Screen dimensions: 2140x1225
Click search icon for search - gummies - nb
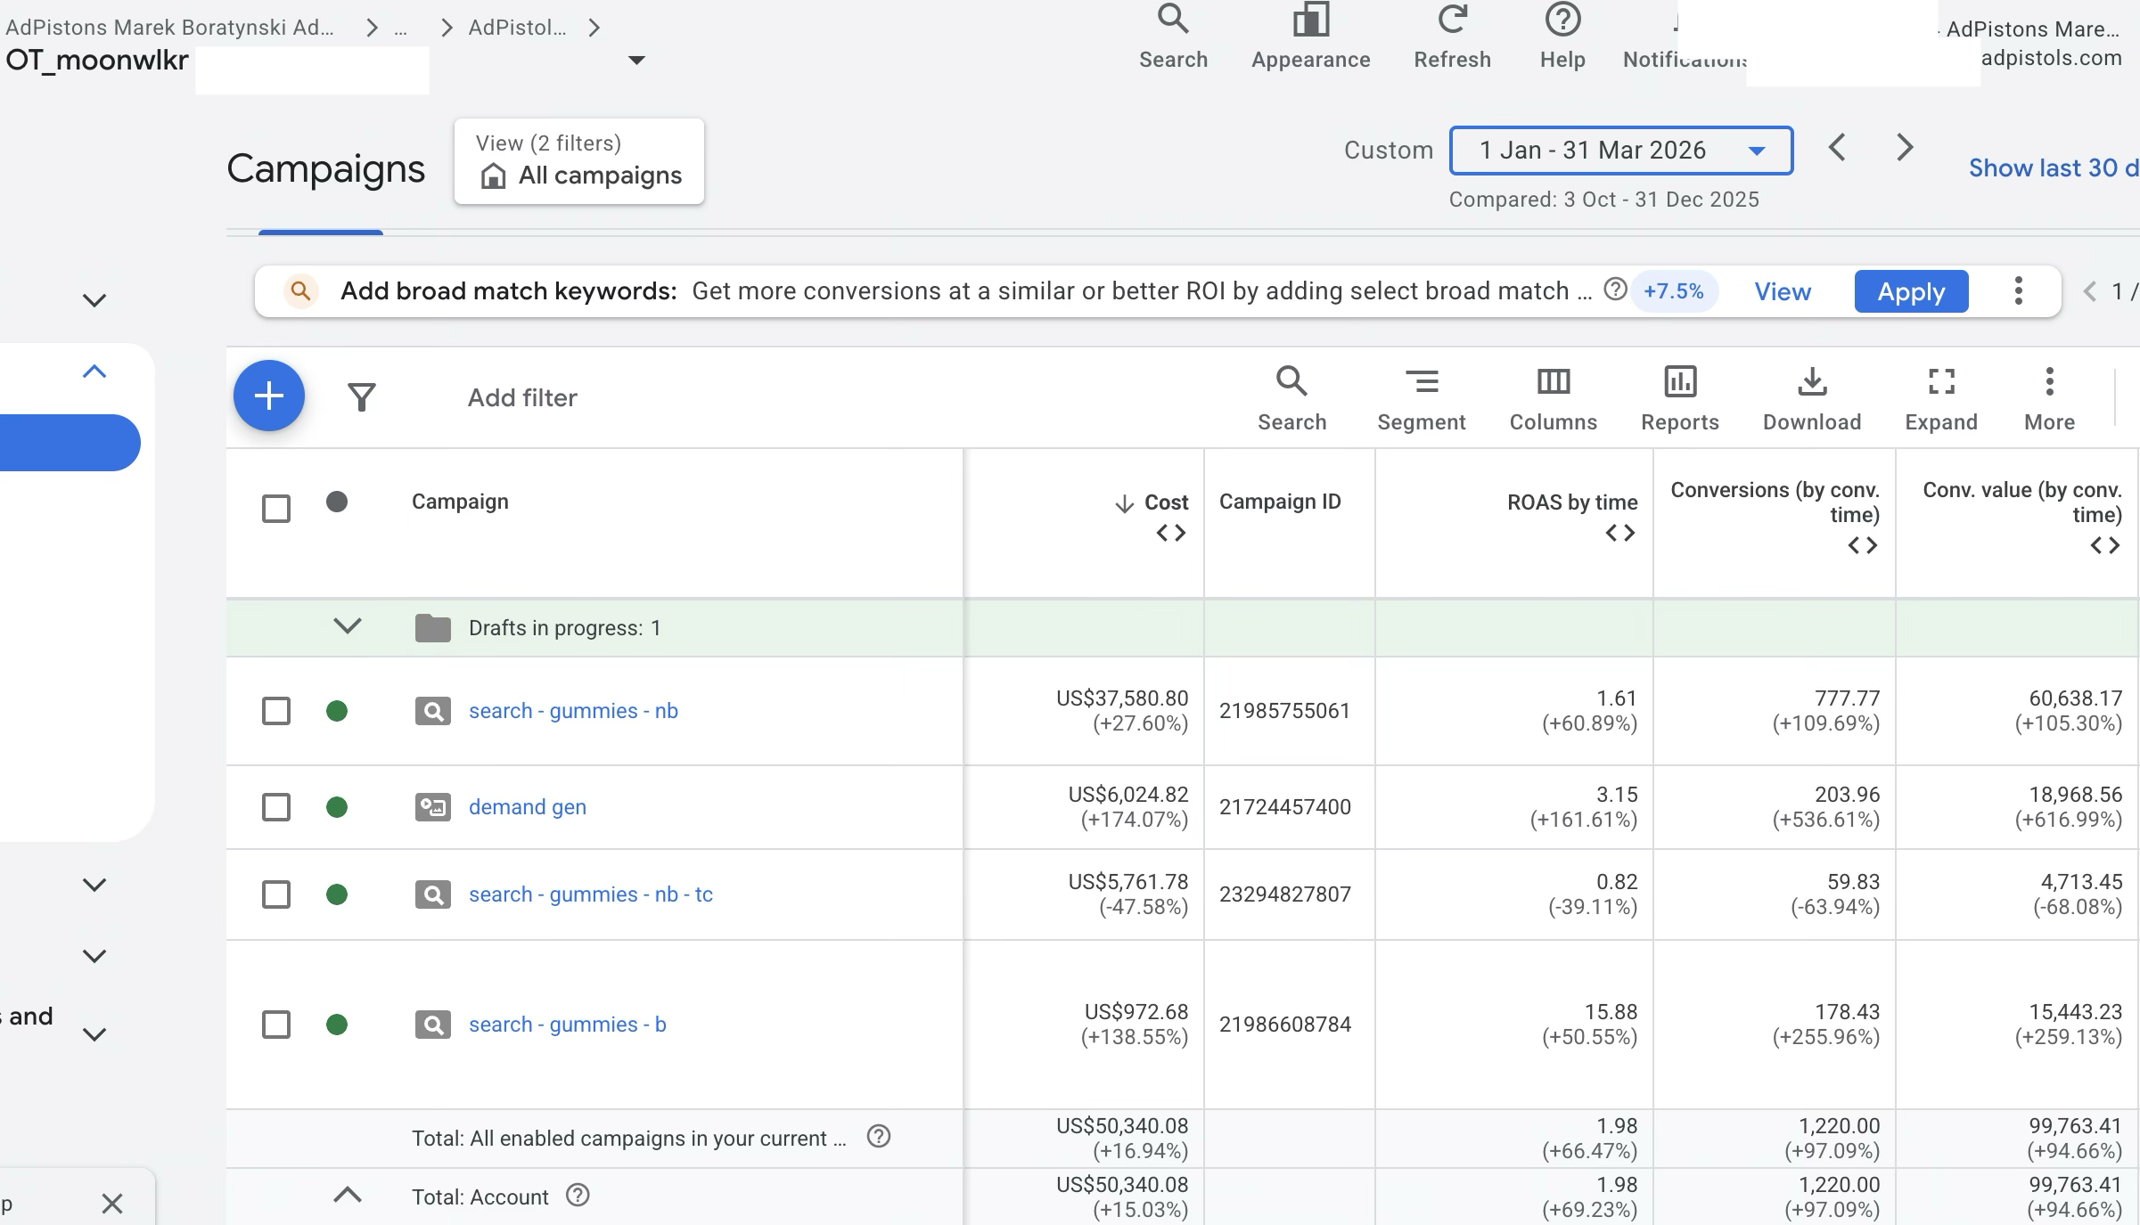coord(433,711)
